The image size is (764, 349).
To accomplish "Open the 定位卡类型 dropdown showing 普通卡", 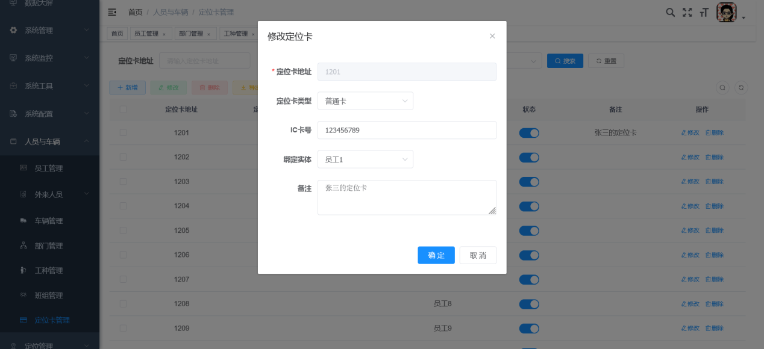I will (x=365, y=100).
